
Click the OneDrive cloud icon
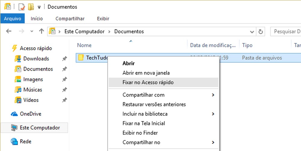14,114
